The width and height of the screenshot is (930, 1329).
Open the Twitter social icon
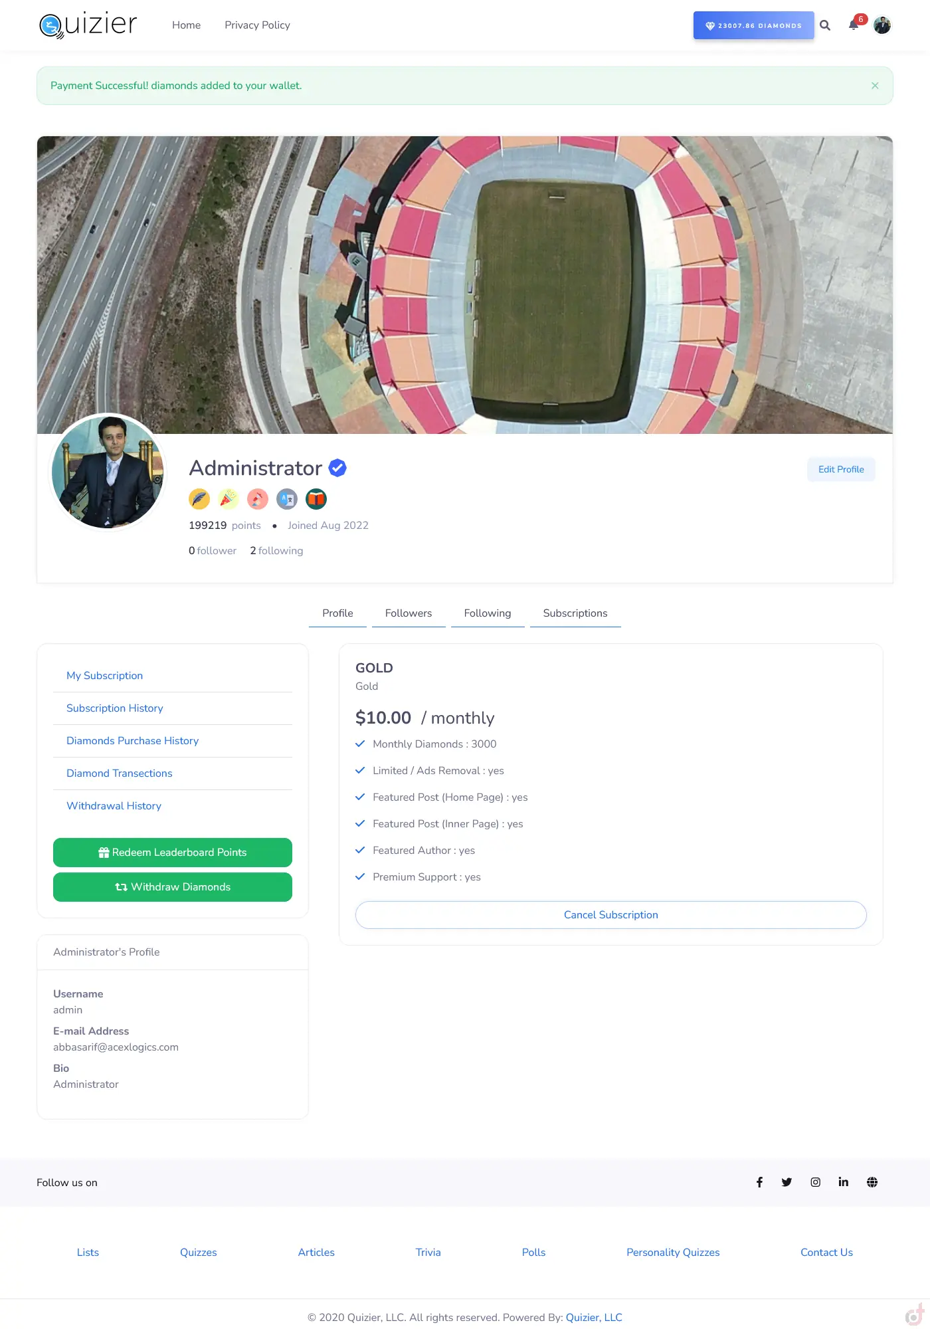coord(787,1182)
